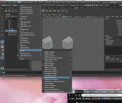Expand the Asset submenu
The width and height of the screenshot is (122, 103).
tap(41, 59)
